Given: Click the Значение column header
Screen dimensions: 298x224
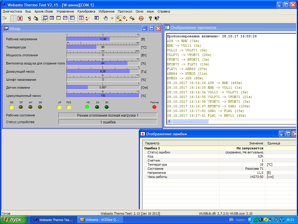Looking at the screenshot, I should tap(242, 143).
